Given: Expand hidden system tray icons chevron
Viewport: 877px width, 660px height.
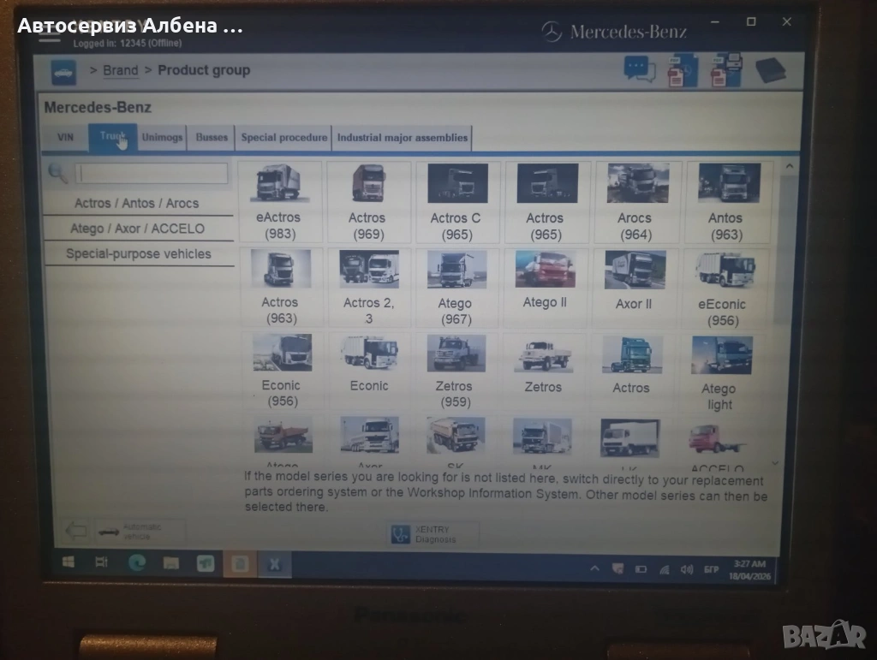Looking at the screenshot, I should [595, 568].
